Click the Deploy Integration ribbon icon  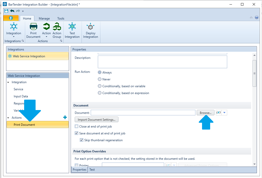90,26
